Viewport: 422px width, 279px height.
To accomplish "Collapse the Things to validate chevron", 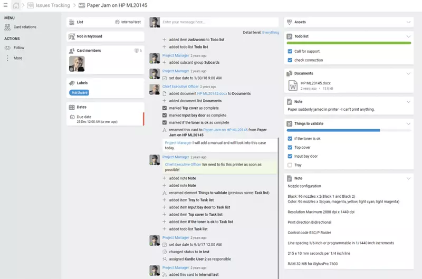I will pyautogui.click(x=408, y=124).
